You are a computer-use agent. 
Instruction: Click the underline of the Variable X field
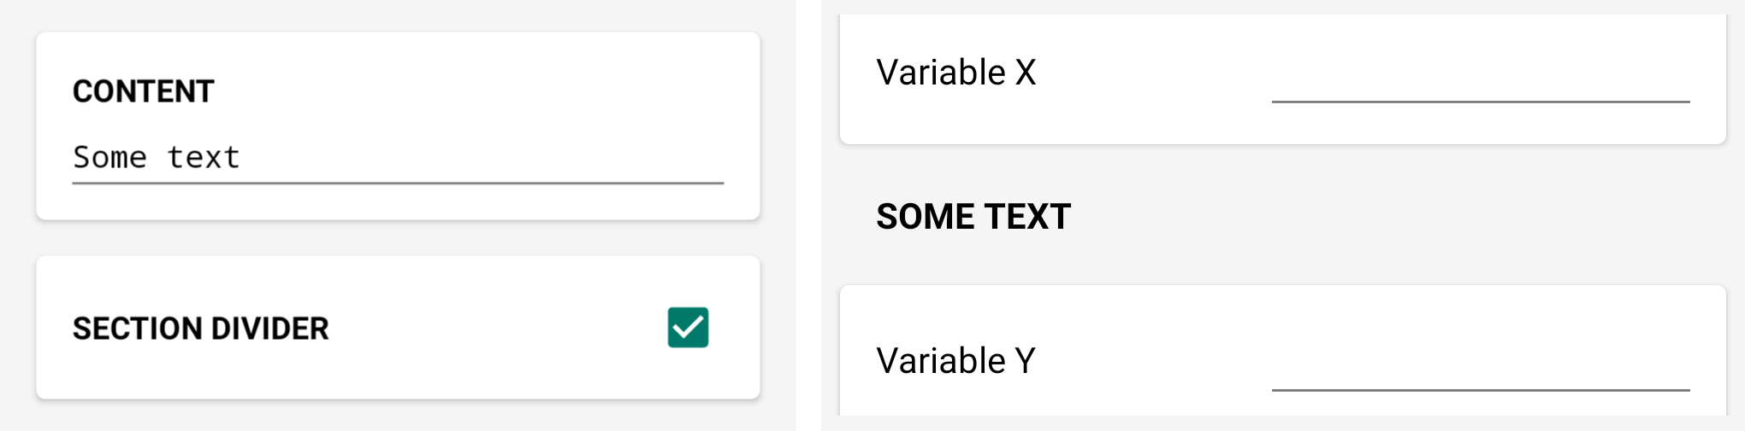[1480, 102]
